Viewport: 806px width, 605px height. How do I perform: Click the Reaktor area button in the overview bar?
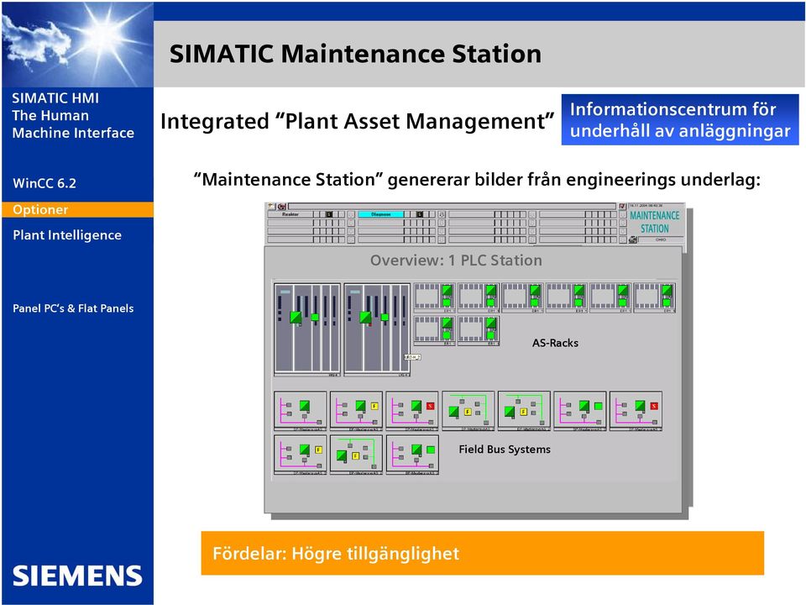point(291,214)
